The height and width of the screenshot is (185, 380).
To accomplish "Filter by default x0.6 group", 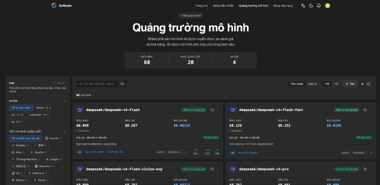I will click(44, 108).
